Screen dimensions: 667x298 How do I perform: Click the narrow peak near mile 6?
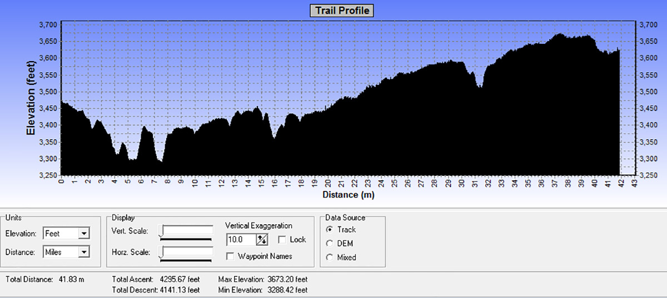tap(144, 128)
